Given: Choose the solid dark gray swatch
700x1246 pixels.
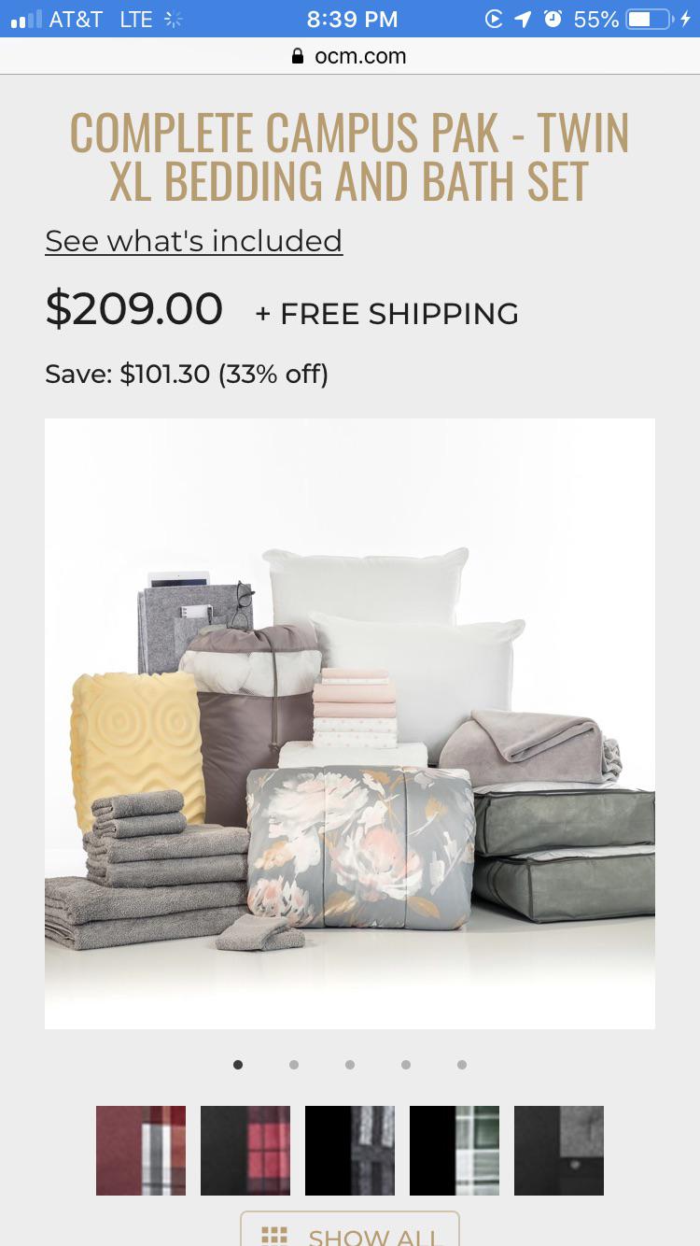Looking at the screenshot, I should click(x=559, y=1151).
